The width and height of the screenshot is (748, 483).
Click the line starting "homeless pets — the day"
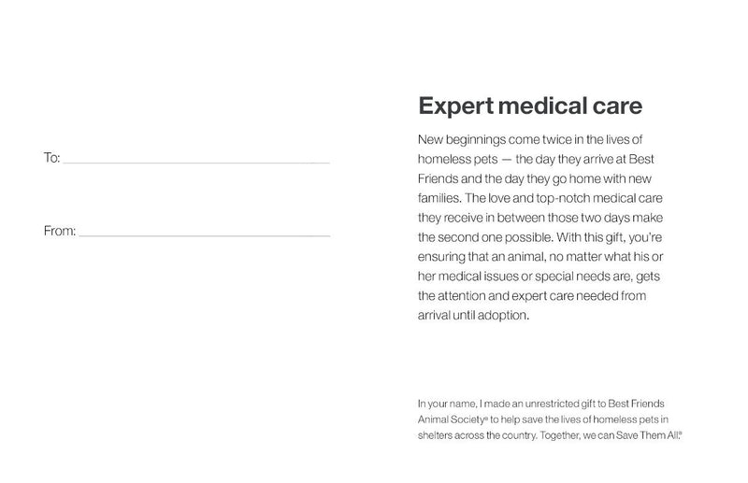pos(543,158)
